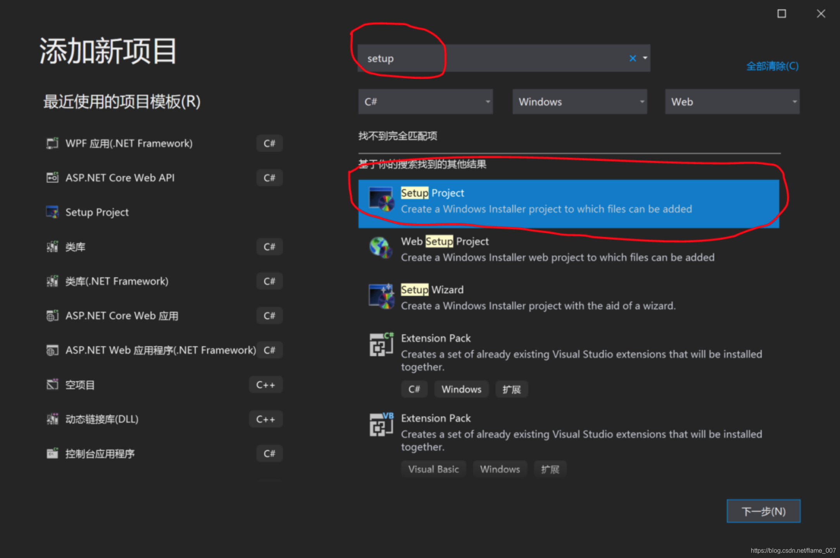
Task: Select 控制台应用程序 from recent templates
Action: click(x=100, y=454)
